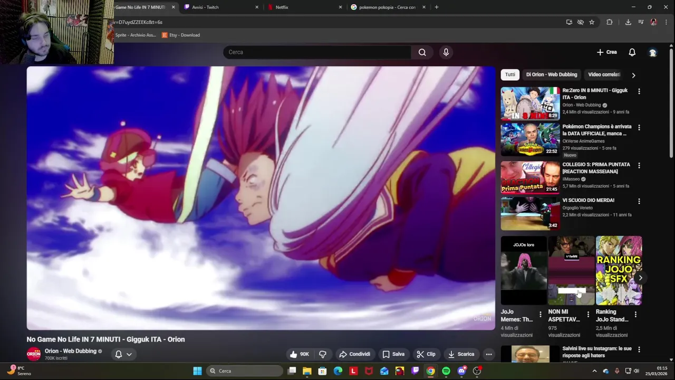The height and width of the screenshot is (380, 675).
Task: Click the YouTube Cerca search field
Action: pos(317,52)
